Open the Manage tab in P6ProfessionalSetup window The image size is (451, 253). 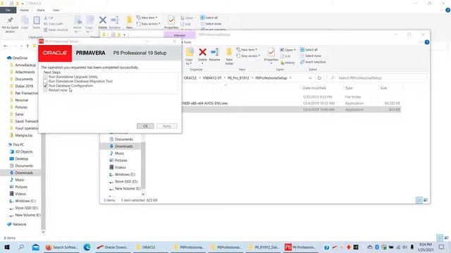pos(180,35)
